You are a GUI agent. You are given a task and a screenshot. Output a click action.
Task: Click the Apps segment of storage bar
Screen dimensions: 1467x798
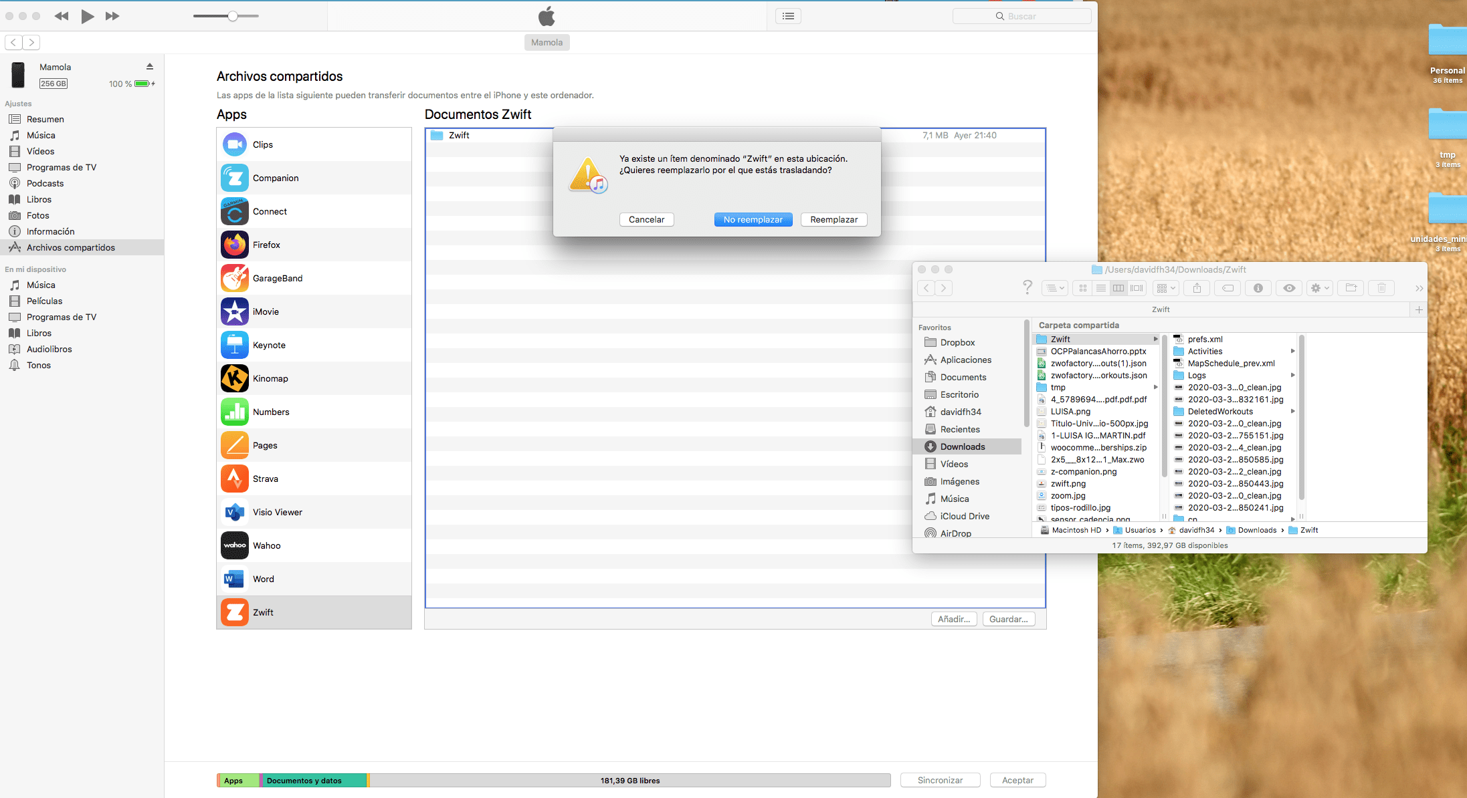pyautogui.click(x=239, y=780)
